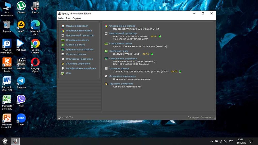Click SSD temperature indicator next to 30 °C
The width and height of the screenshot is (258, 145).
[x=180, y=71]
